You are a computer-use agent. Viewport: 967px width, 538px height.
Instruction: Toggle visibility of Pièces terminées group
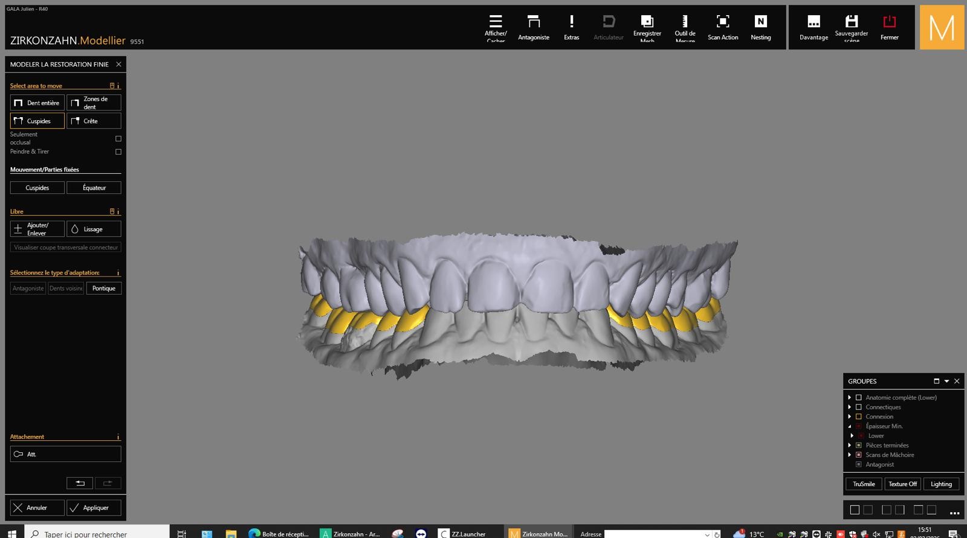[858, 445]
